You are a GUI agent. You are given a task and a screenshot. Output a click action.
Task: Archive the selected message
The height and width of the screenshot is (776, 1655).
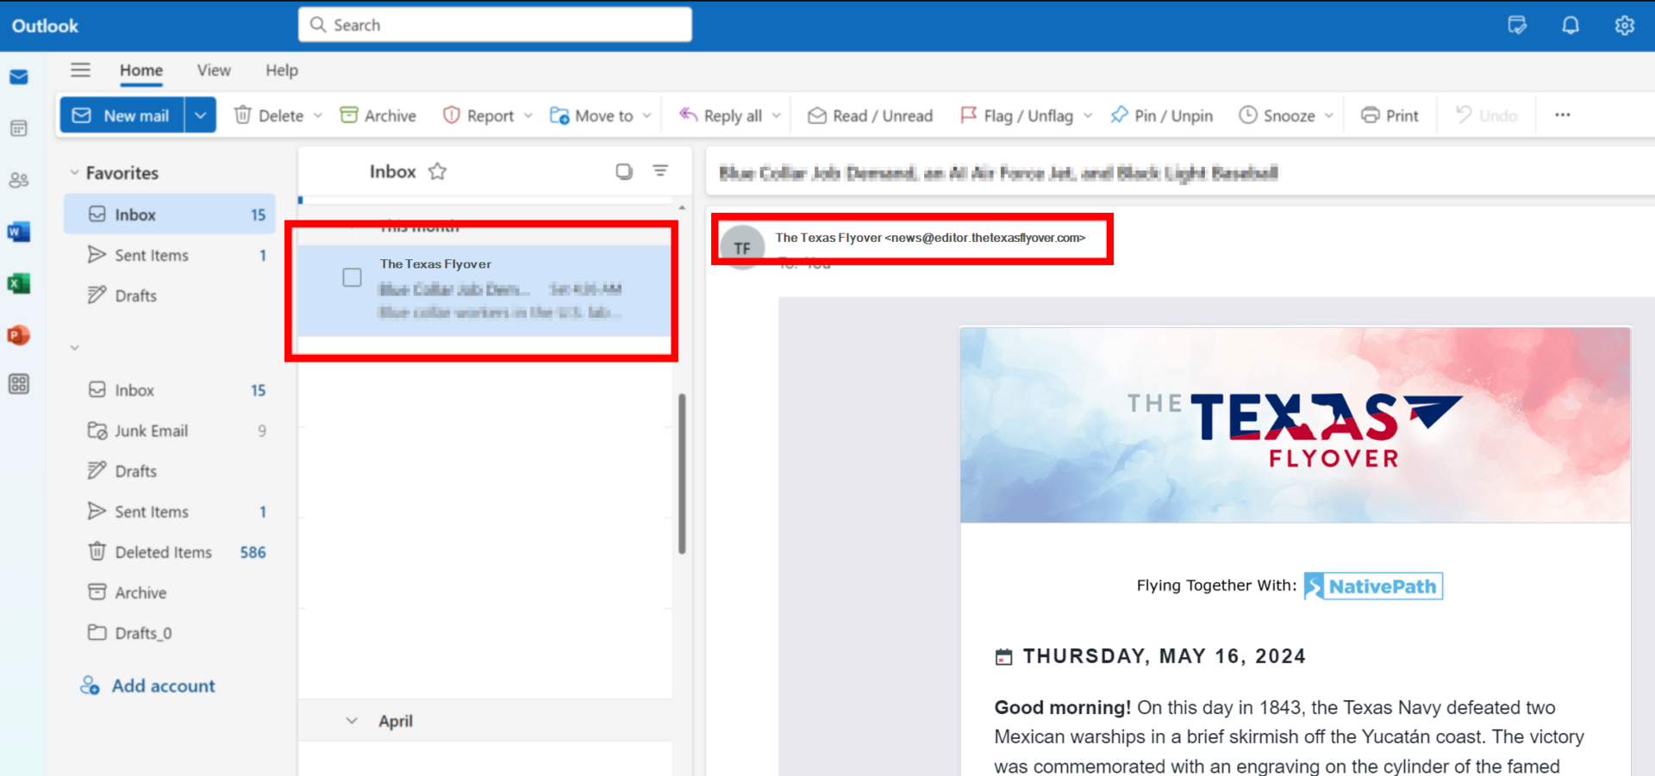pos(378,115)
